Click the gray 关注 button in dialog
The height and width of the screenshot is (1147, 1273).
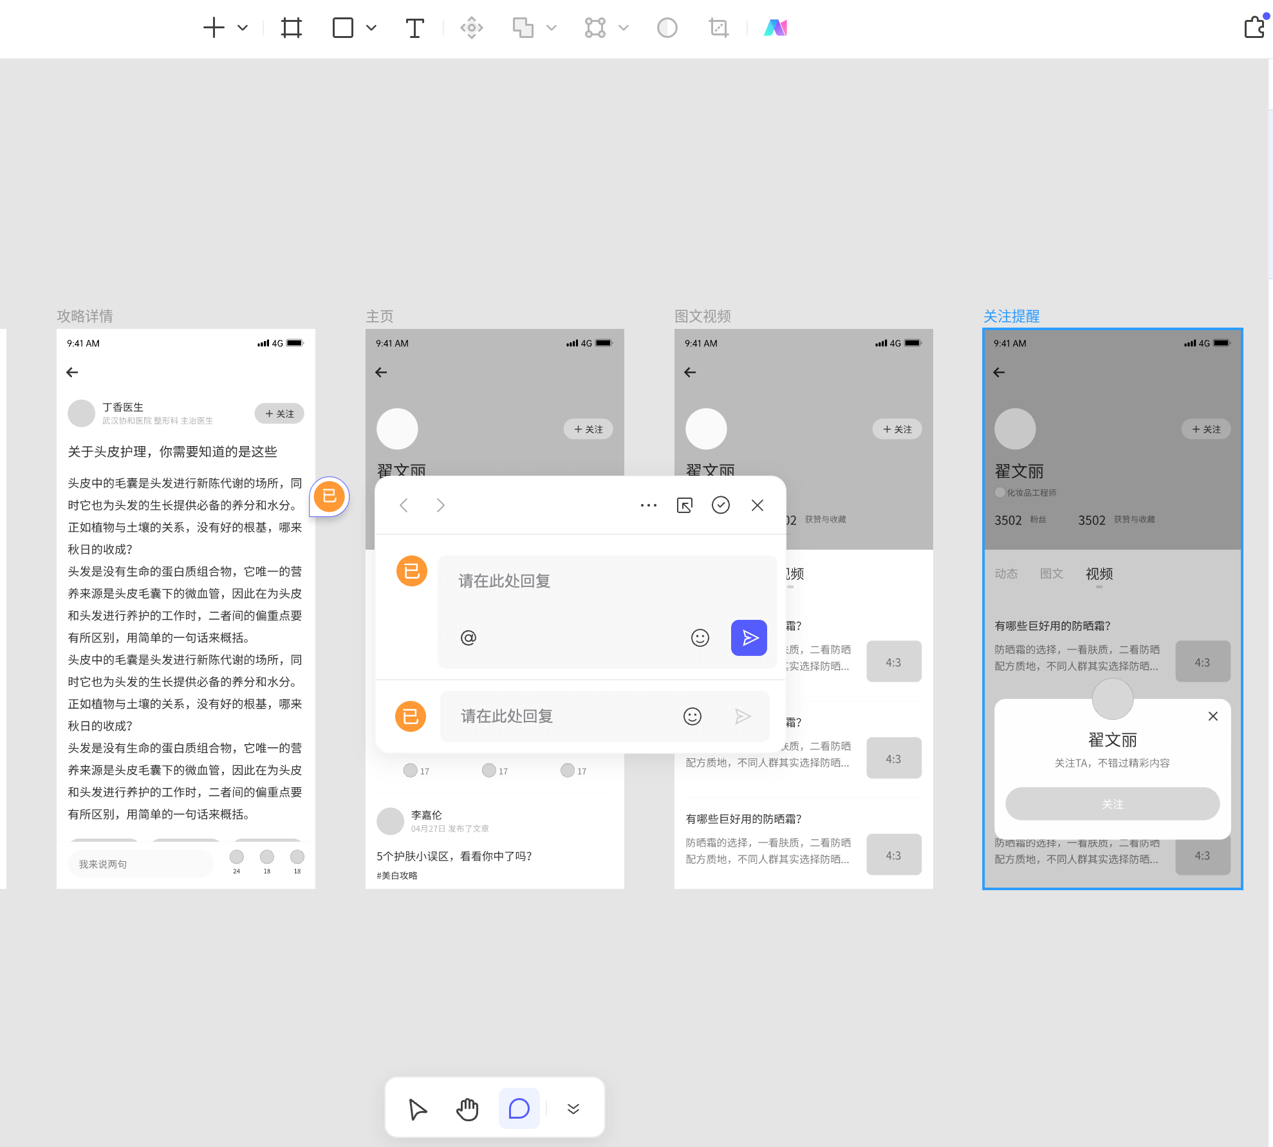pyautogui.click(x=1113, y=804)
